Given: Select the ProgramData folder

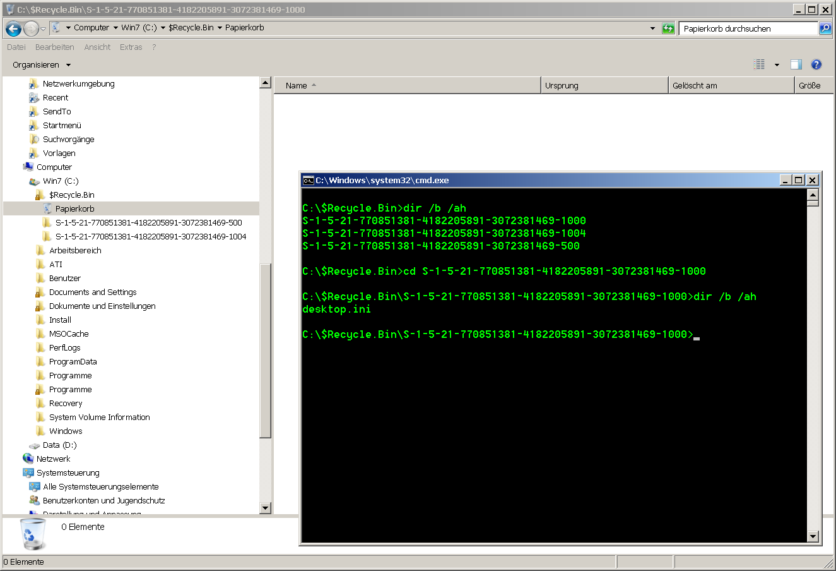Looking at the screenshot, I should pyautogui.click(x=73, y=361).
